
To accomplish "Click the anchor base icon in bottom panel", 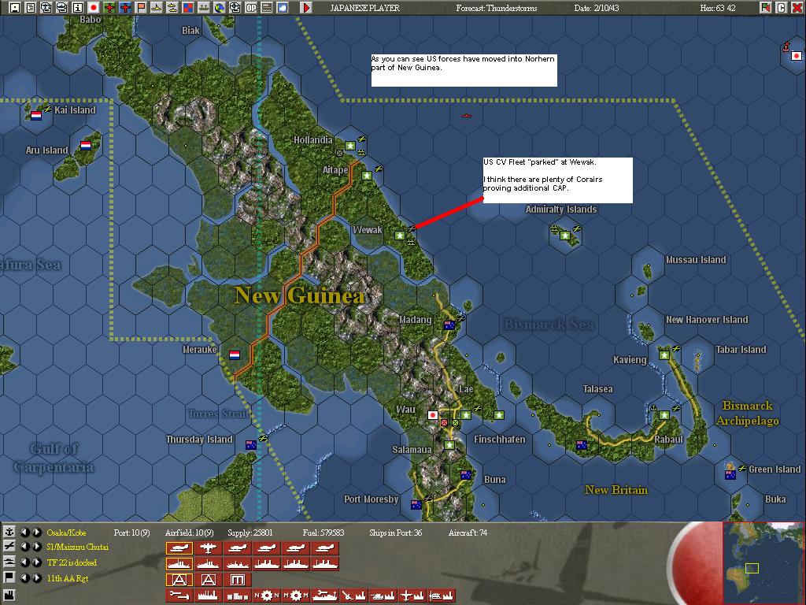I will [9, 532].
